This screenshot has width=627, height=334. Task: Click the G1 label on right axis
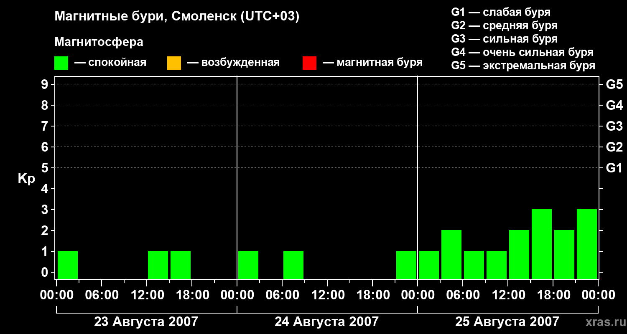(614, 168)
